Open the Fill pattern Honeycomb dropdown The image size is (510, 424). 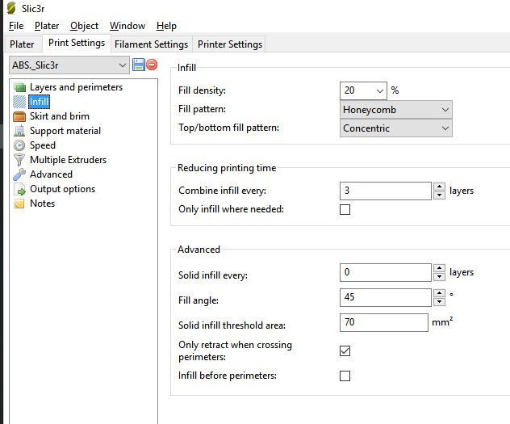[396, 109]
